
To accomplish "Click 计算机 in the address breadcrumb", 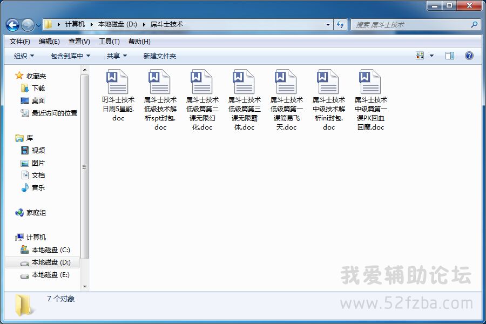I will tap(75, 24).
